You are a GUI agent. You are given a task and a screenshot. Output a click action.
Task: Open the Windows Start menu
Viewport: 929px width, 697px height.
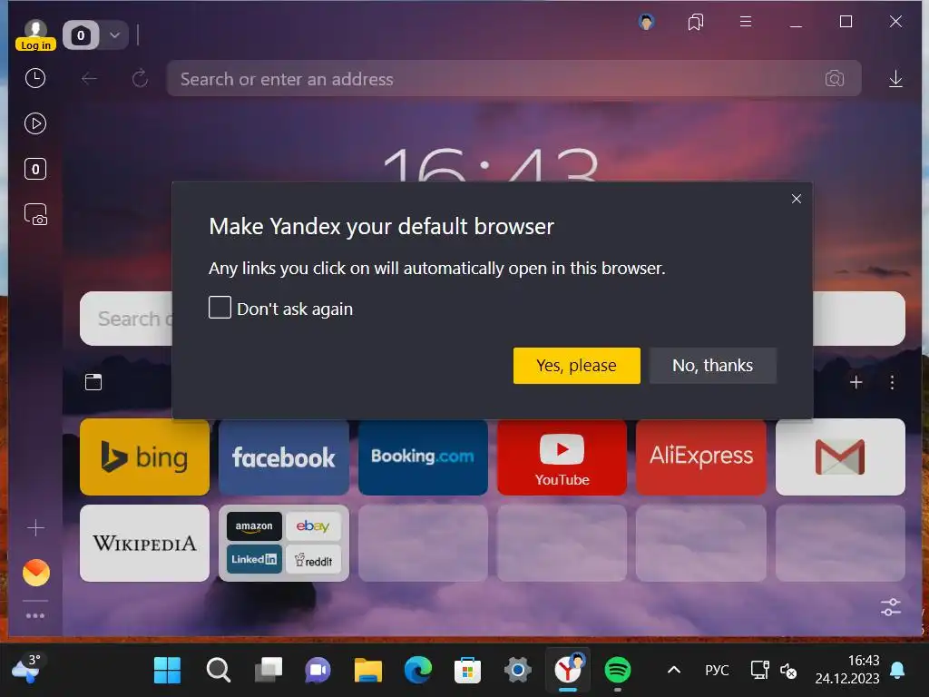click(167, 671)
